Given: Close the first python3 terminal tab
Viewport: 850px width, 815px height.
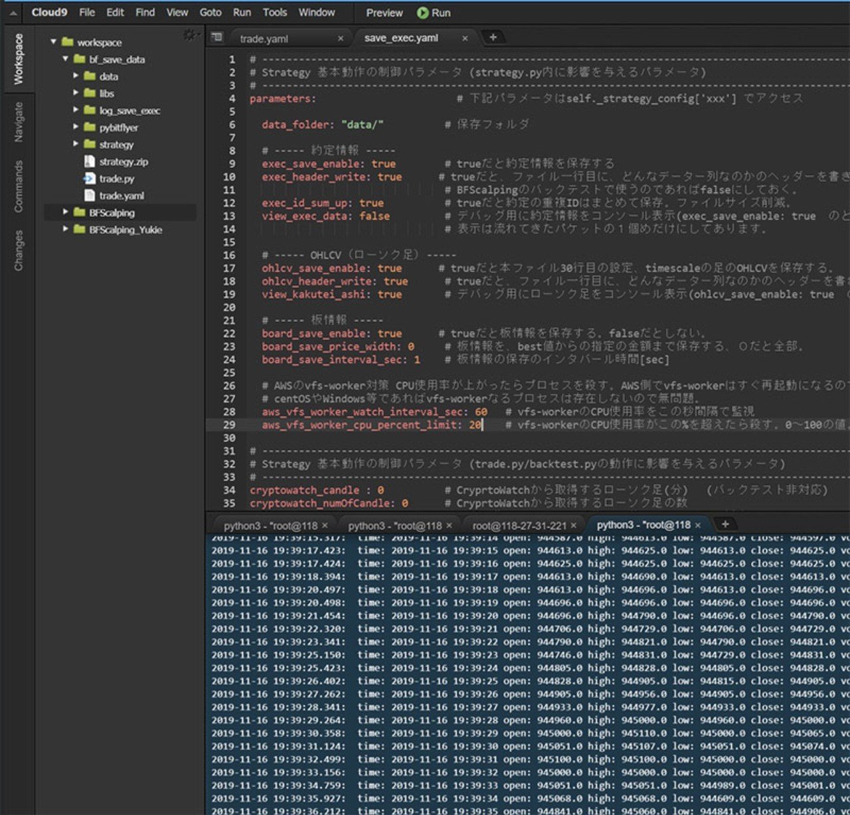Looking at the screenshot, I should click(325, 525).
